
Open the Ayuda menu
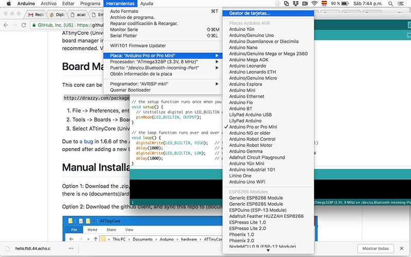point(146,4)
